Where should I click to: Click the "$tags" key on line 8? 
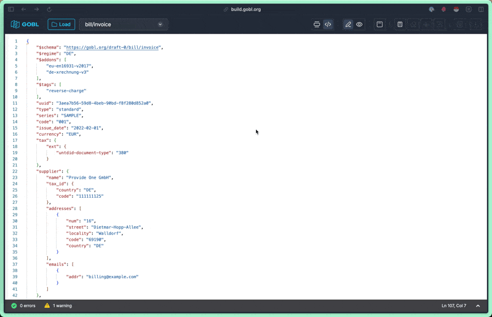45,85
